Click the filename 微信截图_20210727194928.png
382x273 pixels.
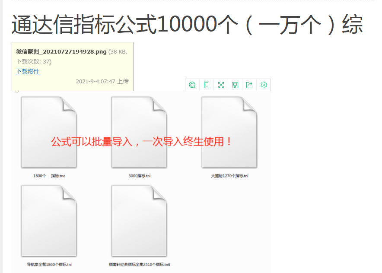[x=60, y=51]
